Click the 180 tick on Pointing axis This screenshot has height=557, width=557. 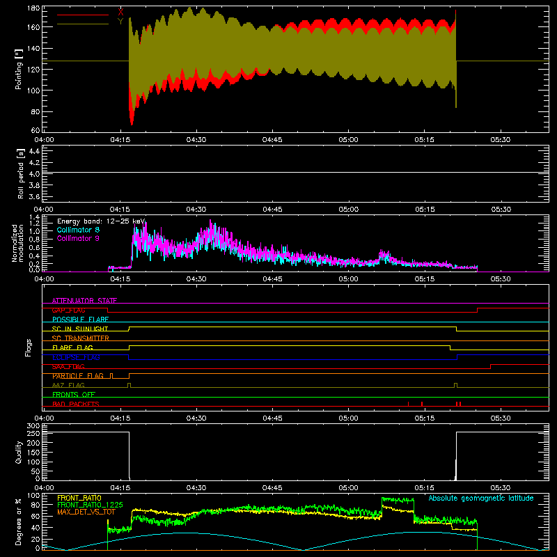(x=33, y=8)
